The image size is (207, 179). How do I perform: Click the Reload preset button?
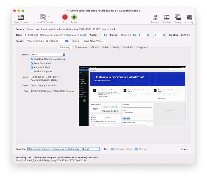(75, 41)
